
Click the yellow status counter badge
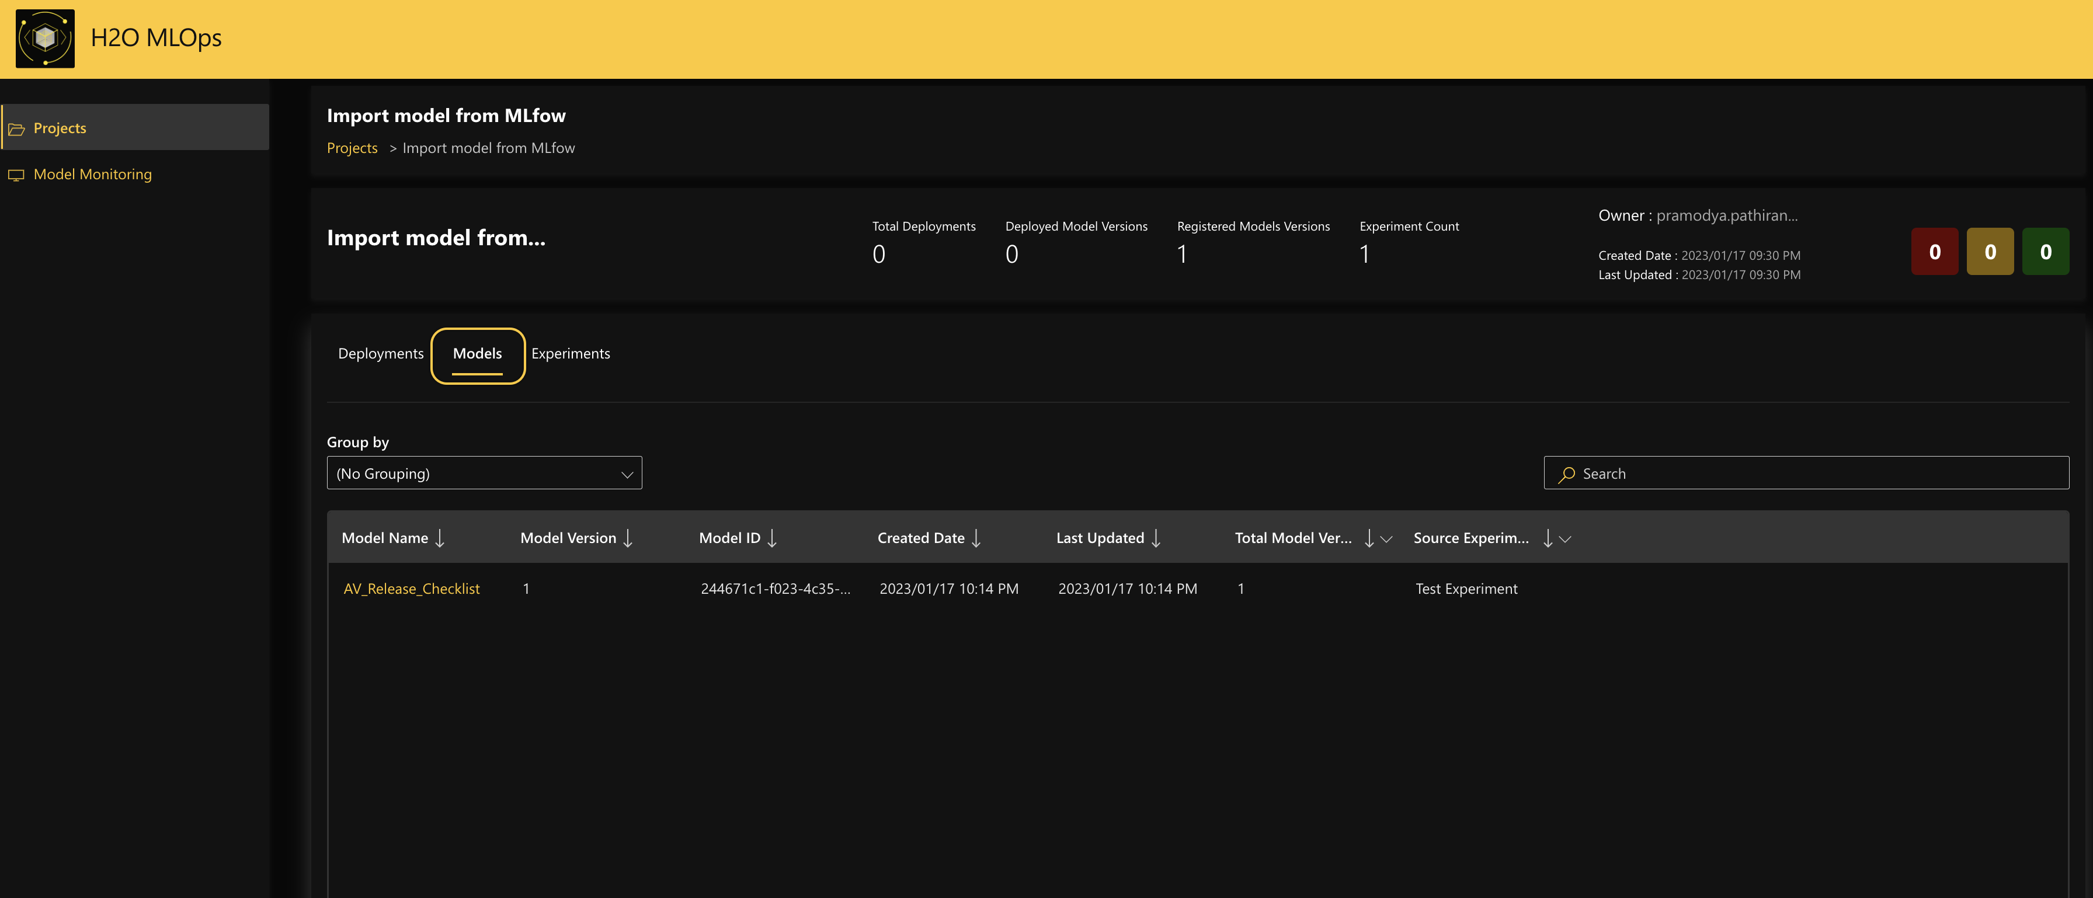pos(1990,252)
